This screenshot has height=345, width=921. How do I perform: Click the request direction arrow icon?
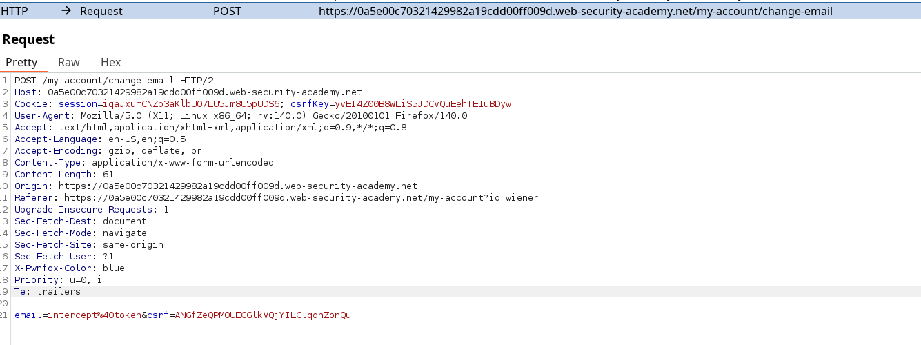tap(66, 11)
